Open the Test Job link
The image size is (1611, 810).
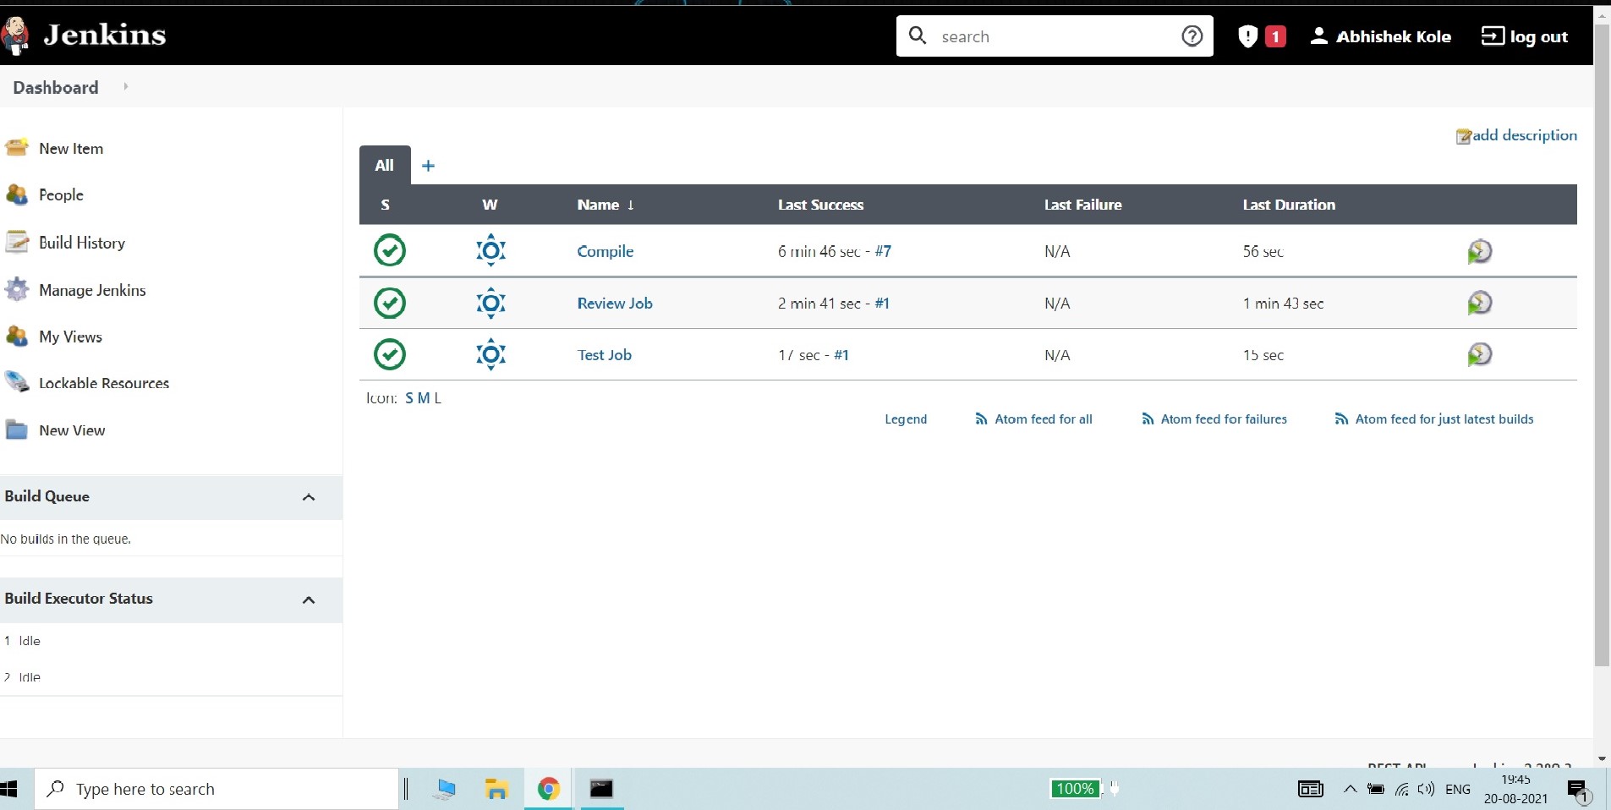point(604,354)
